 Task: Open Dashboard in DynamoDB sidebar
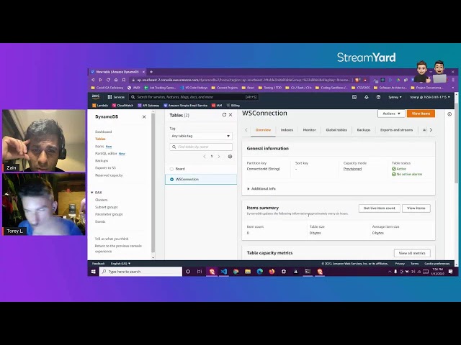pos(104,132)
